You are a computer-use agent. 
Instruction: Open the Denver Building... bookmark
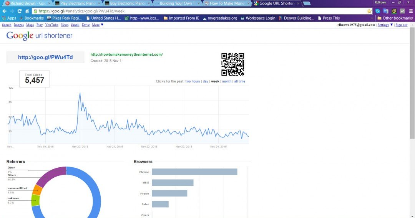pos(296,18)
